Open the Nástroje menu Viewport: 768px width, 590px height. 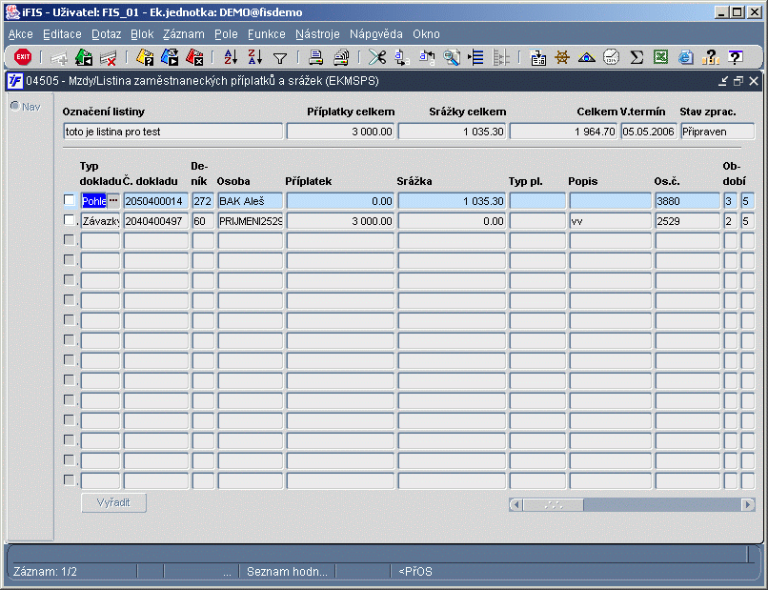pyautogui.click(x=317, y=33)
